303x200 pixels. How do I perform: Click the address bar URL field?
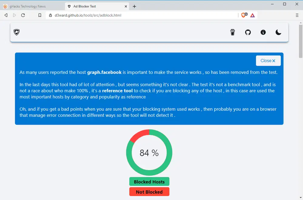click(x=136, y=15)
